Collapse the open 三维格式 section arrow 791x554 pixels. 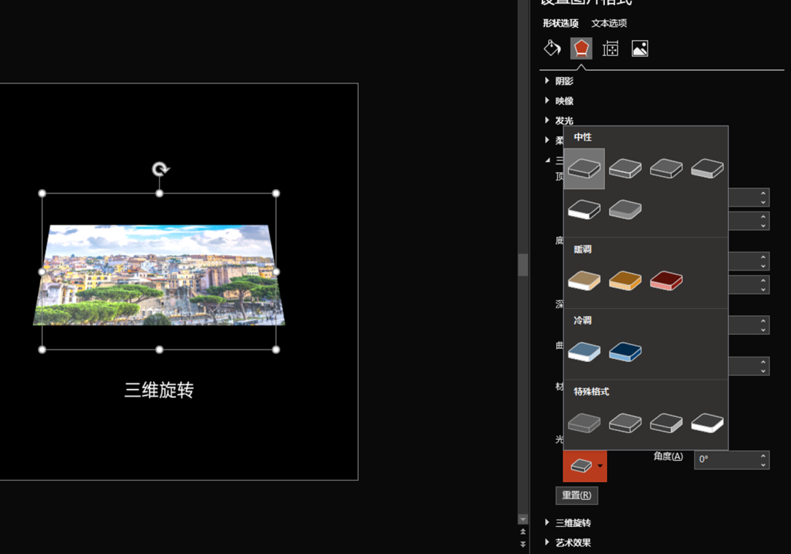coord(547,160)
